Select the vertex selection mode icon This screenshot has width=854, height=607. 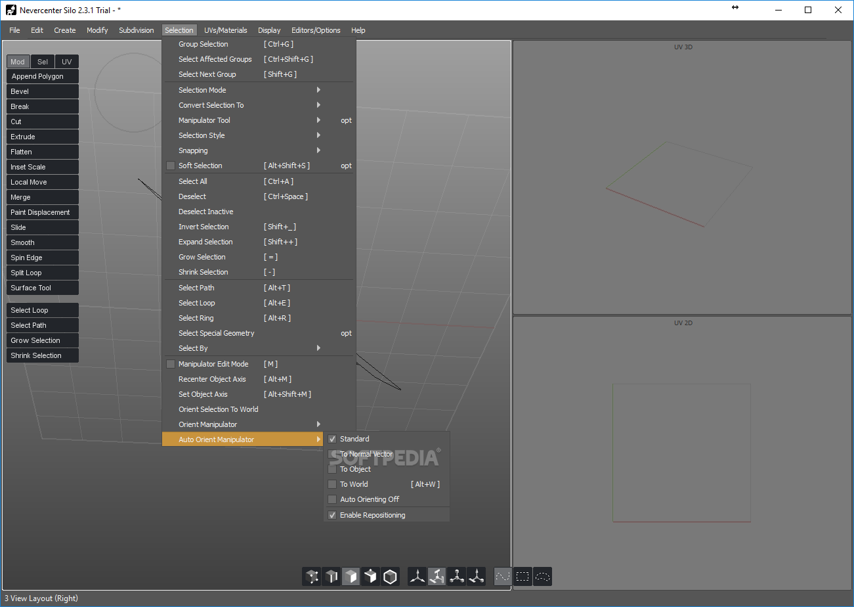coord(312,577)
